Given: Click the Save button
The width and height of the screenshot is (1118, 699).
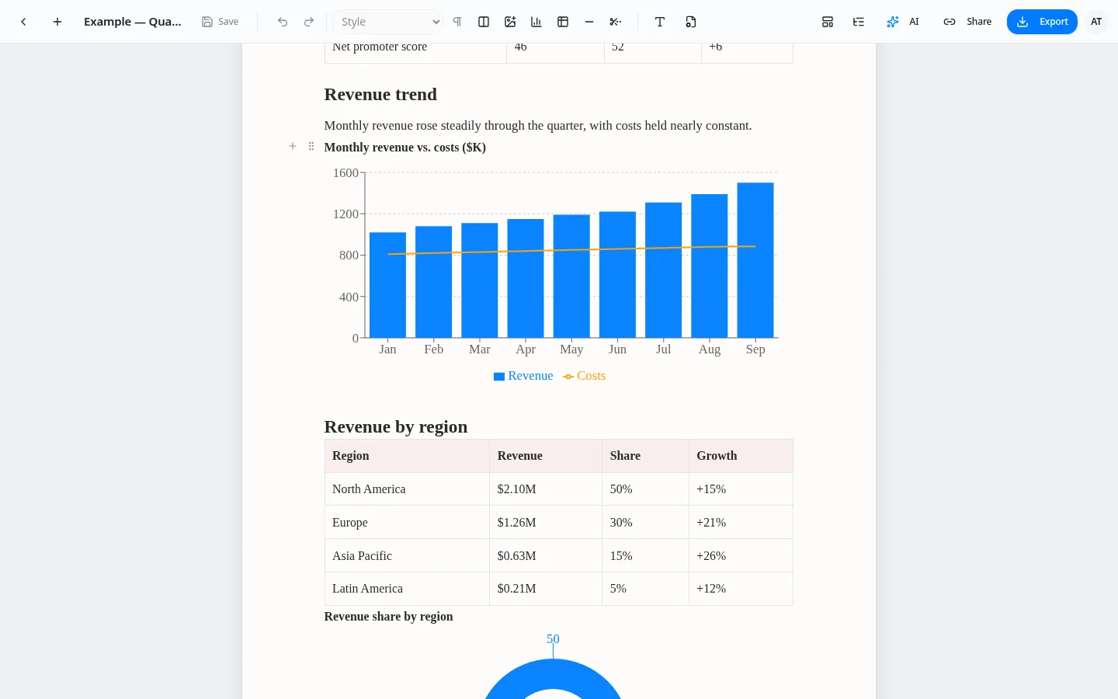Looking at the screenshot, I should pos(220,22).
